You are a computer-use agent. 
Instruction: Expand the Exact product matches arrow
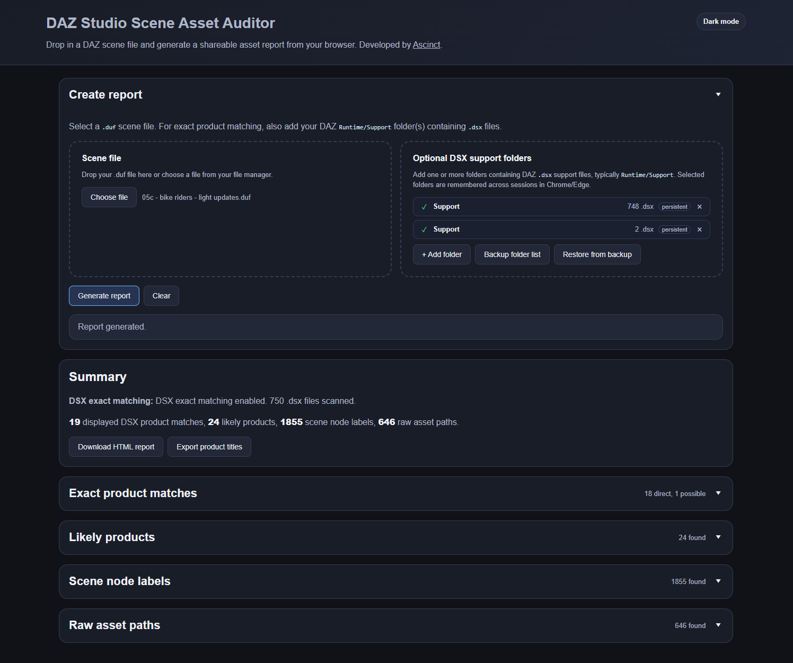coord(718,493)
